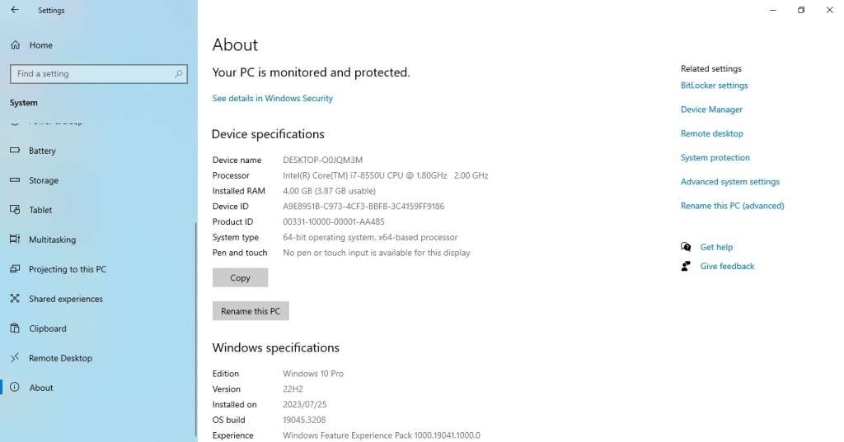This screenshot has height=442, width=844.
Task: Click the Storage drive icon
Action: 15,180
